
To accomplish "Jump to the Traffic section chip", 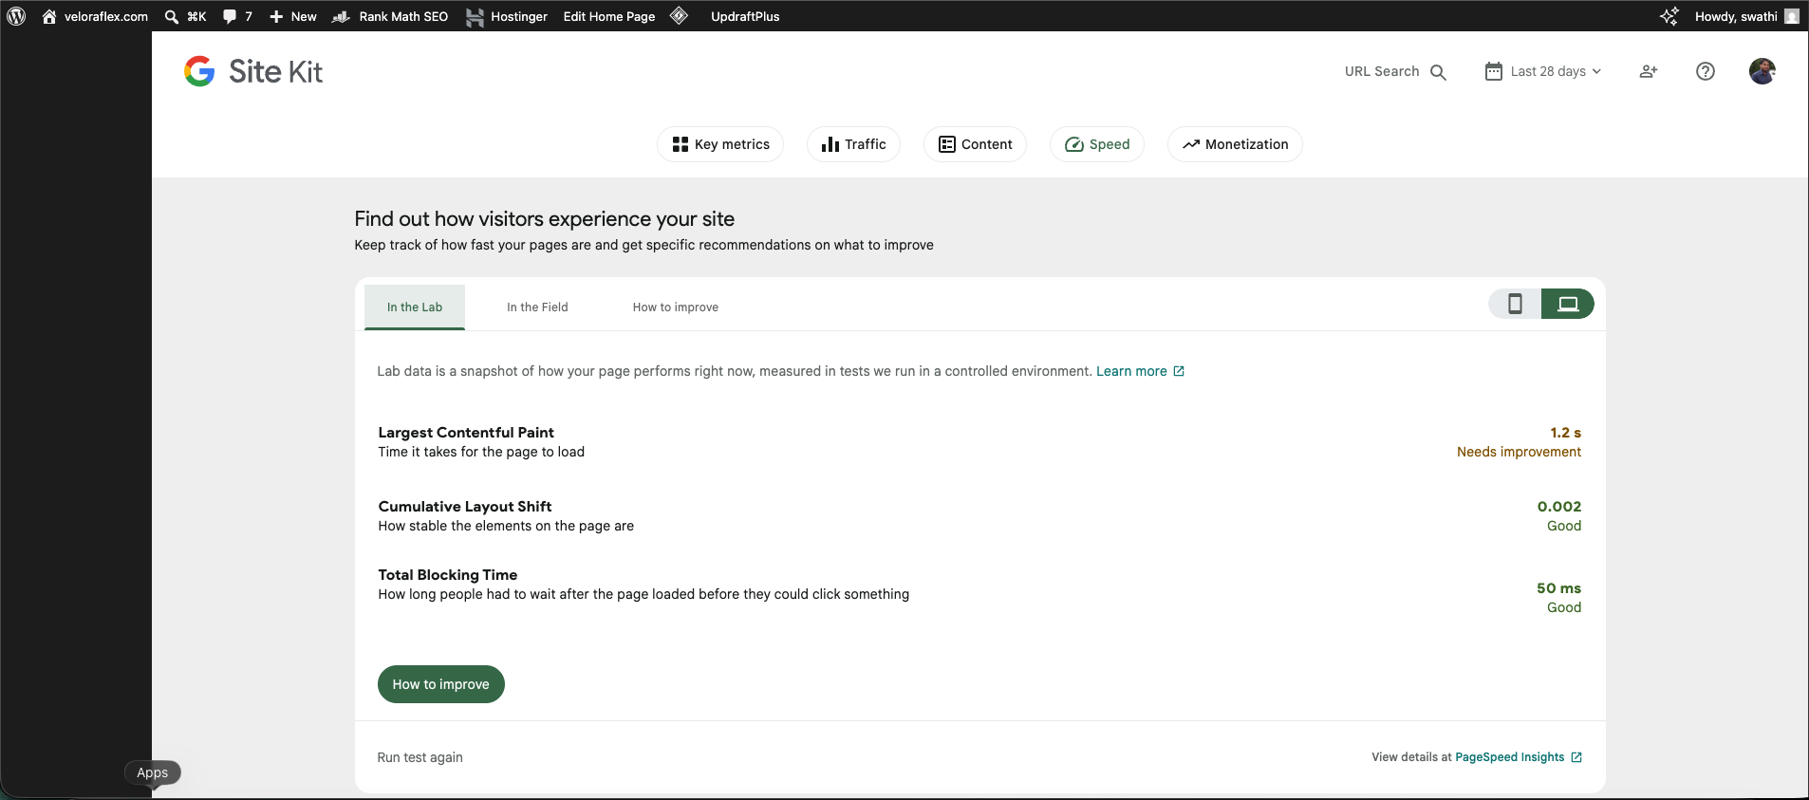I will point(853,144).
